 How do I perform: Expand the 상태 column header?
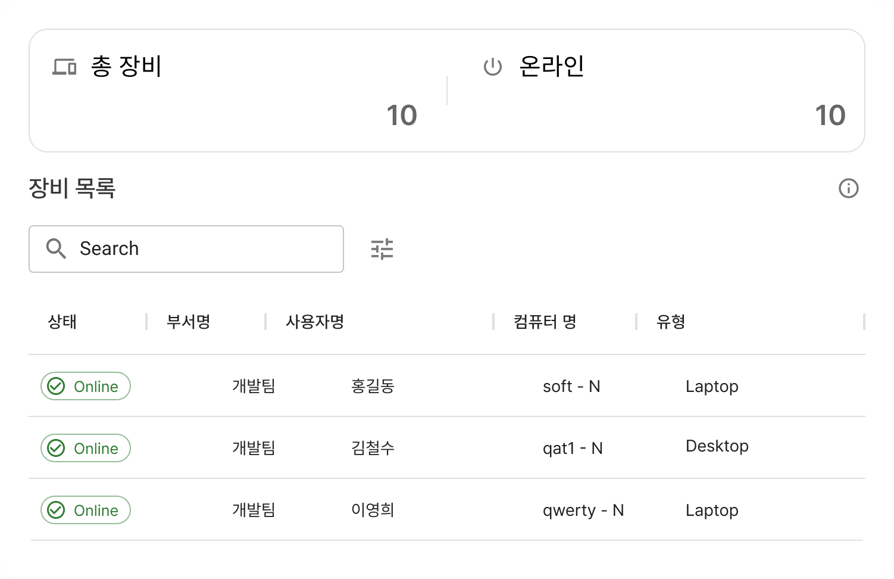click(x=62, y=322)
